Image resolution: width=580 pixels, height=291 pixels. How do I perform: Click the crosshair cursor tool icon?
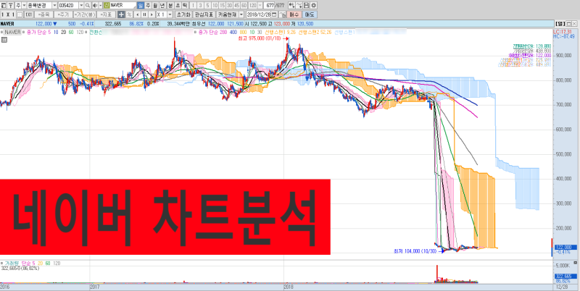pyautogui.click(x=121, y=14)
